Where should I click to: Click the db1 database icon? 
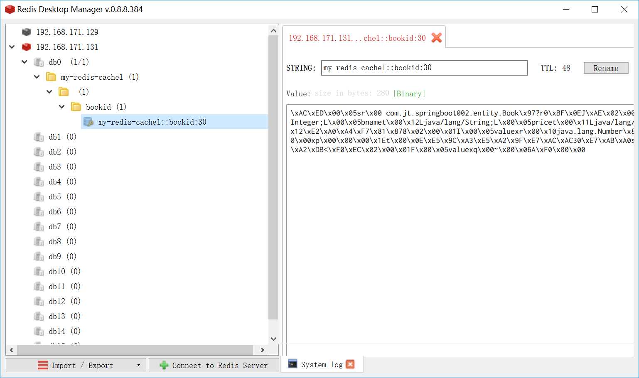tap(39, 137)
